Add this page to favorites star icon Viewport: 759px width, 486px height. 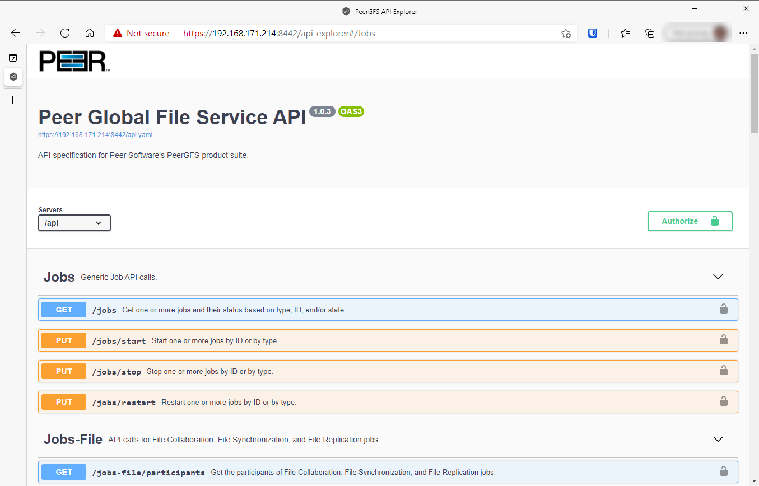(566, 33)
